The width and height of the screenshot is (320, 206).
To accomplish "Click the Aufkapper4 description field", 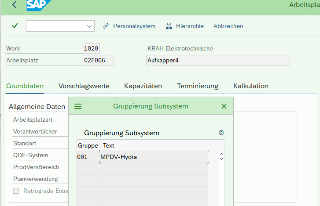I will coord(218,60).
